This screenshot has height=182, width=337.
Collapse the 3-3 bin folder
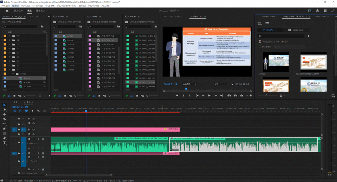pos(9,70)
